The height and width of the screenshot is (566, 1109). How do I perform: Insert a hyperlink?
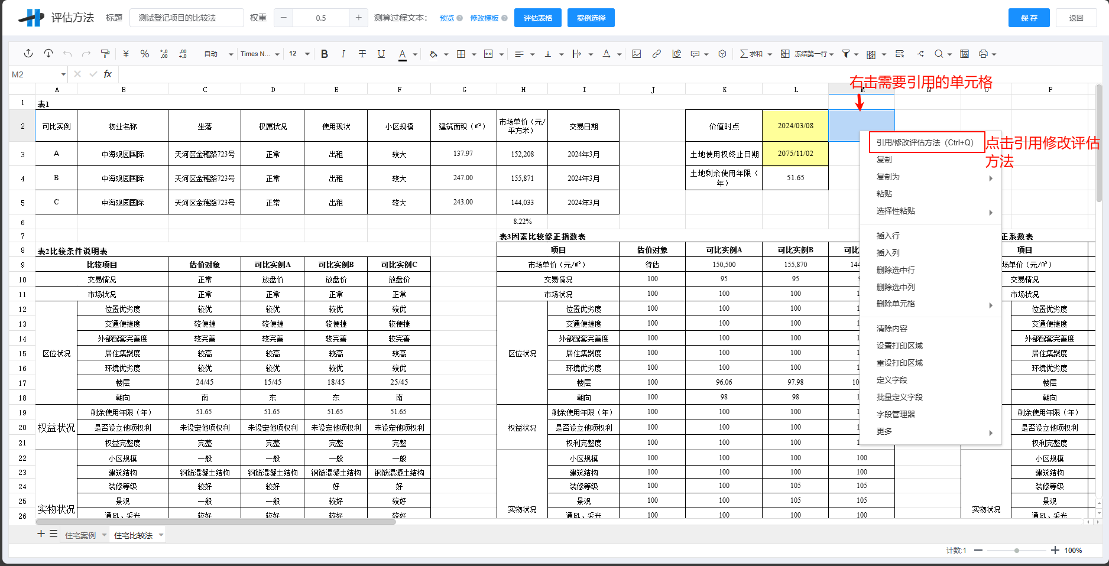click(656, 54)
